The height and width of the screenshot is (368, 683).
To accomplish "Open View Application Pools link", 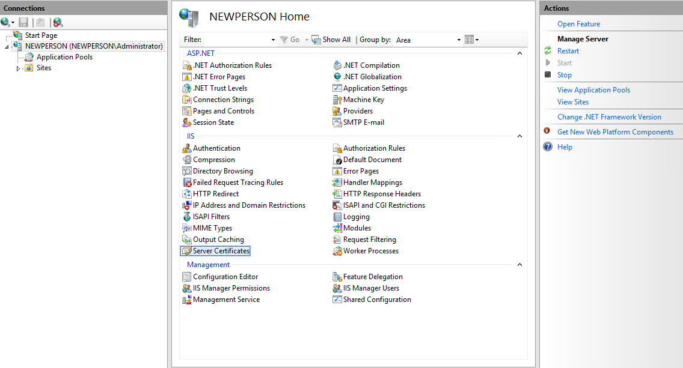I will click(593, 89).
